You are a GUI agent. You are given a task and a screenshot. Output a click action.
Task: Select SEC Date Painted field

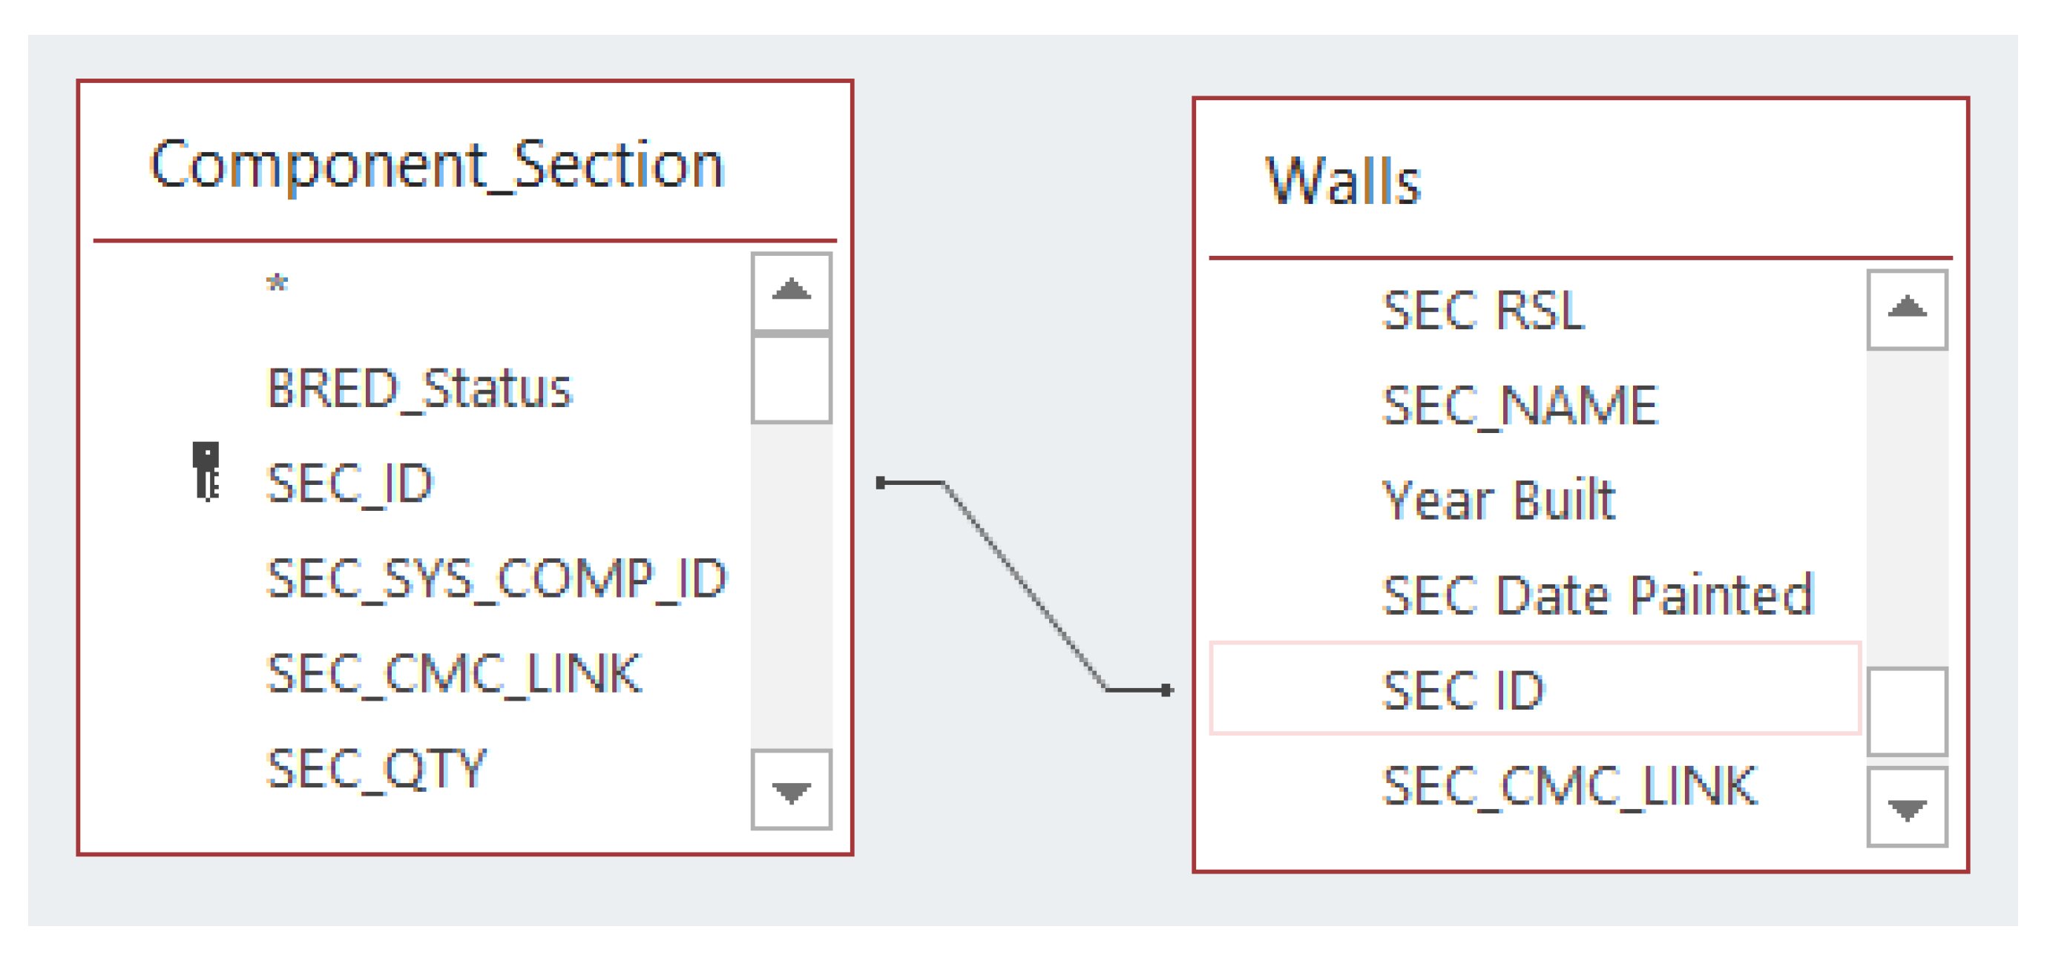[x=1598, y=594]
